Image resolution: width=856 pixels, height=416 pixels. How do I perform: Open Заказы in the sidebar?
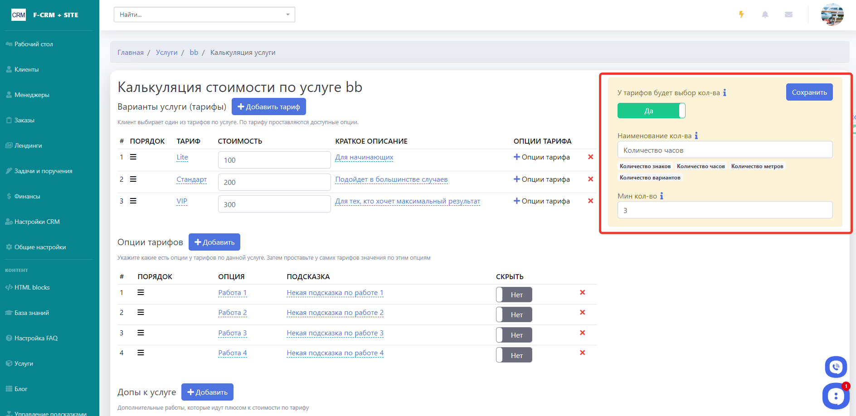tap(24, 120)
